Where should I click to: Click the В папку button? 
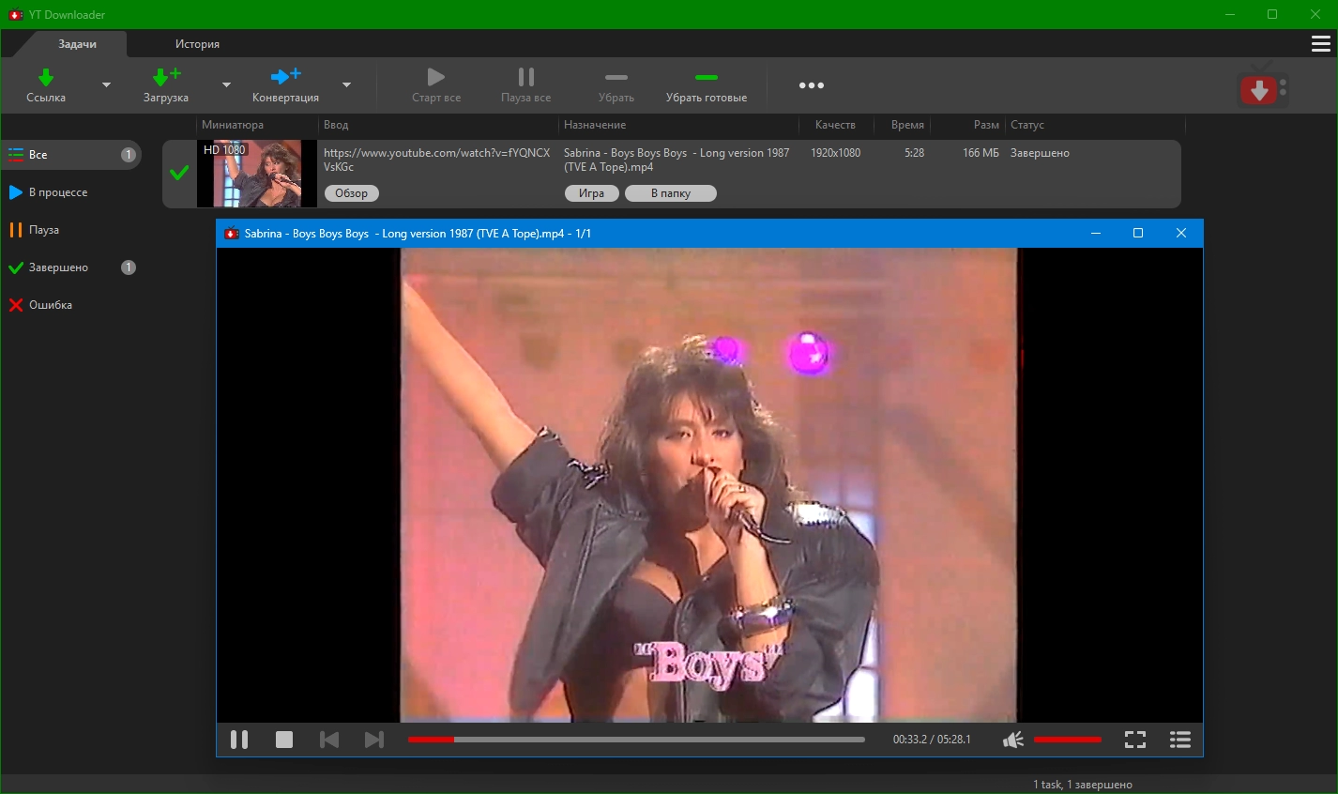(671, 193)
